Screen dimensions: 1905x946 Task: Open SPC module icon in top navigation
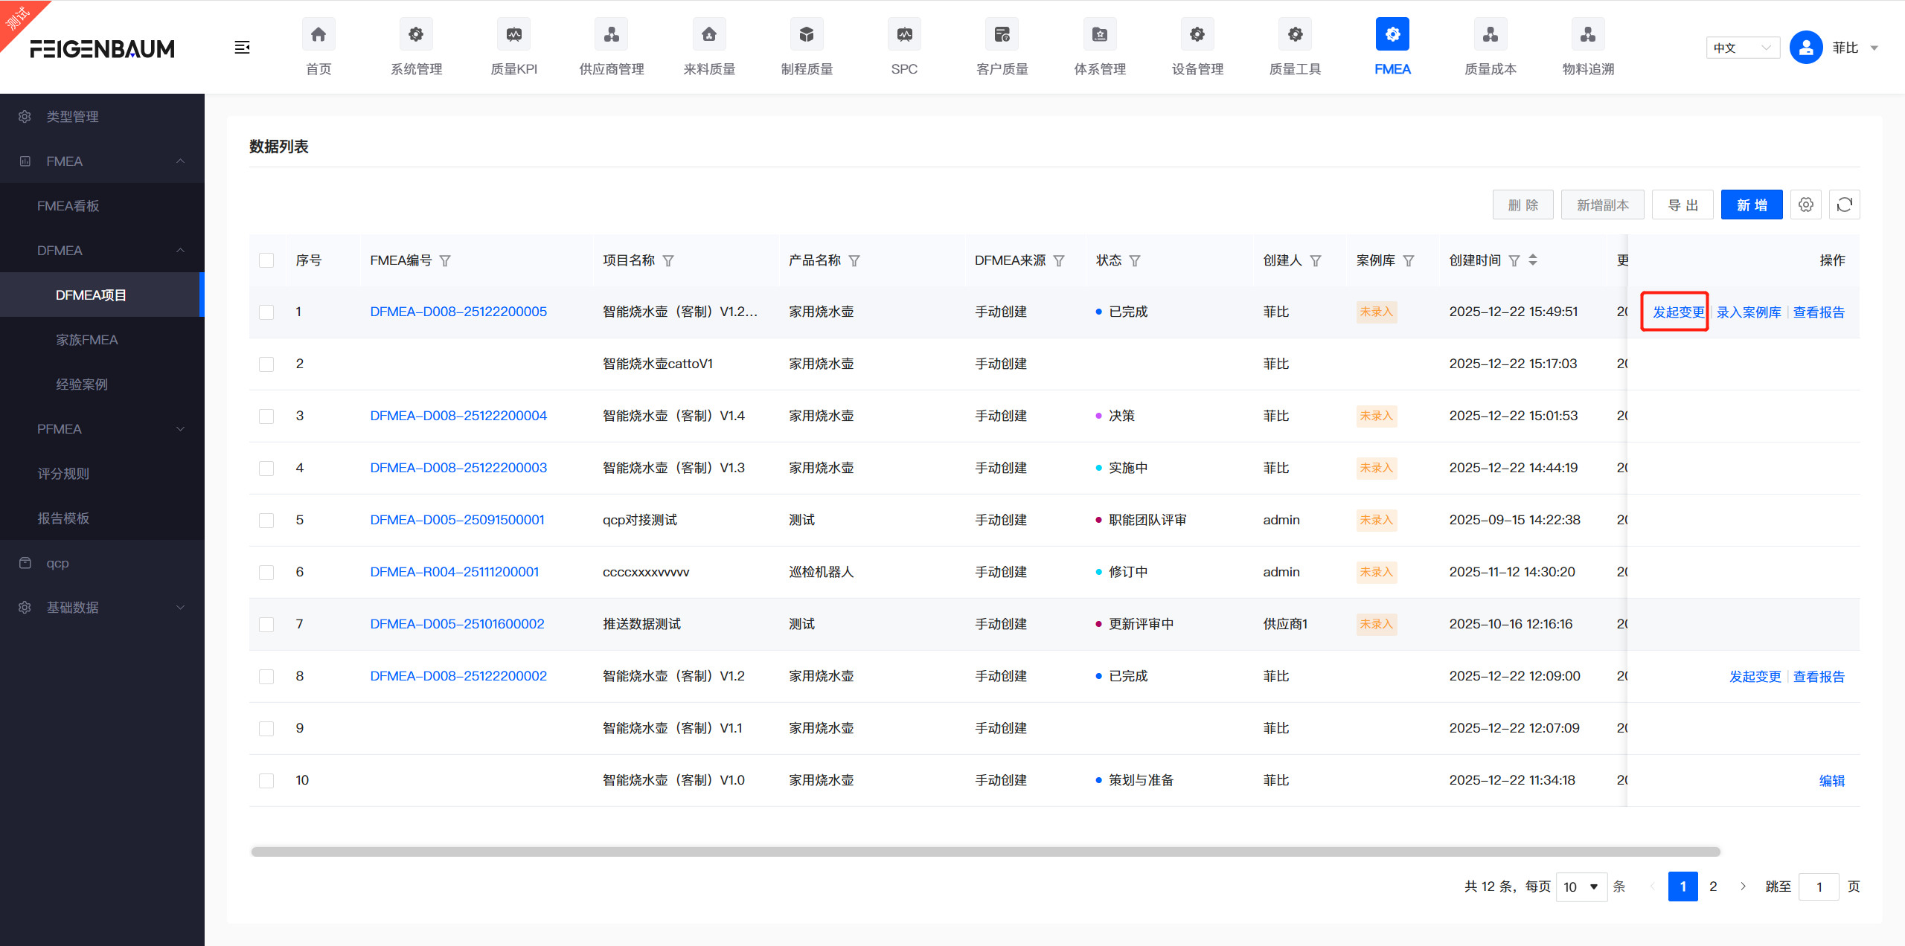904,34
